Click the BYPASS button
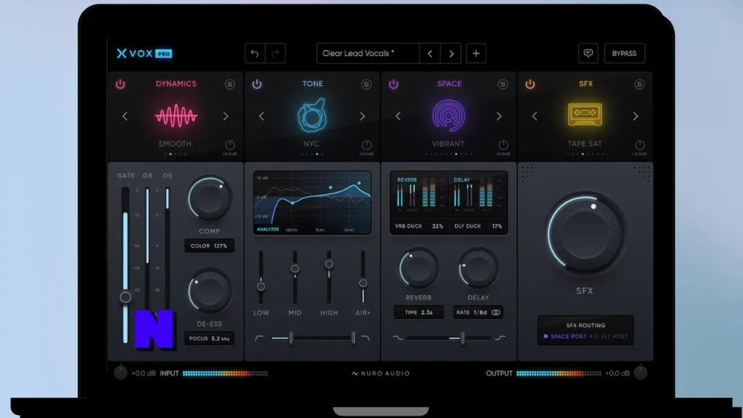Image resolution: width=743 pixels, height=418 pixels. 624,54
